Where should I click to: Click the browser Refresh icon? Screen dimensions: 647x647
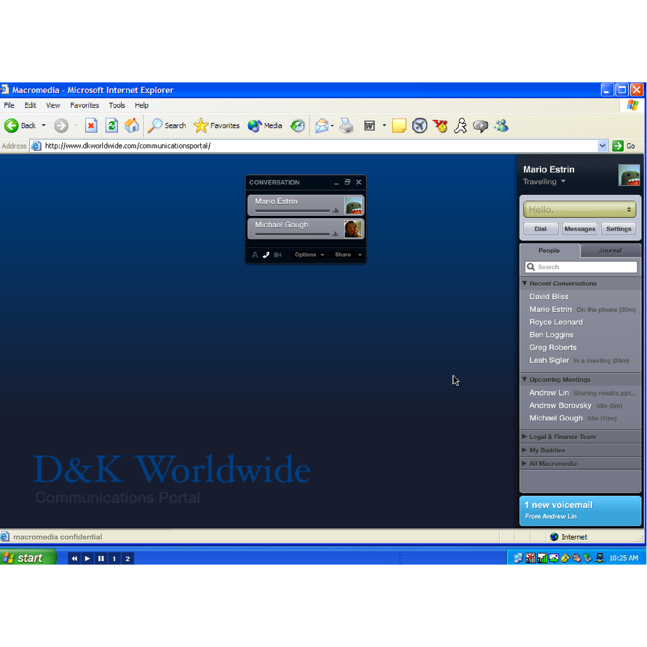pos(112,125)
